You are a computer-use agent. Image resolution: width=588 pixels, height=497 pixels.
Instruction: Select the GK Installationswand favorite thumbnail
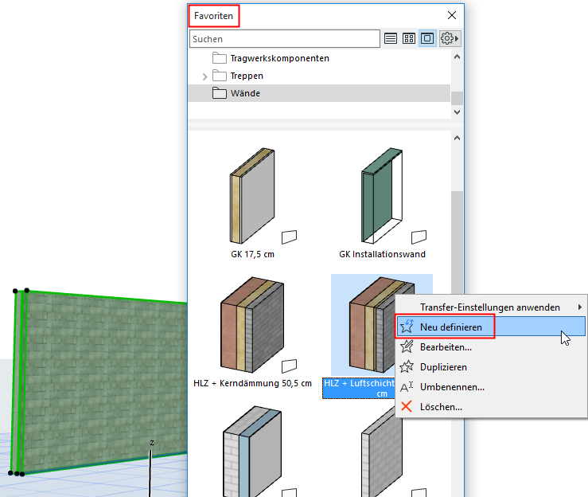[382, 196]
